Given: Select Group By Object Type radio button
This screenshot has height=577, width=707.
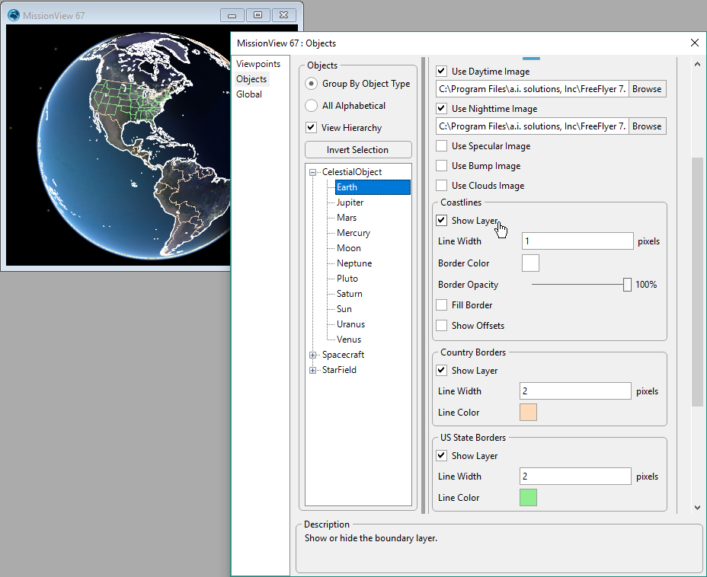Looking at the screenshot, I should (x=311, y=84).
